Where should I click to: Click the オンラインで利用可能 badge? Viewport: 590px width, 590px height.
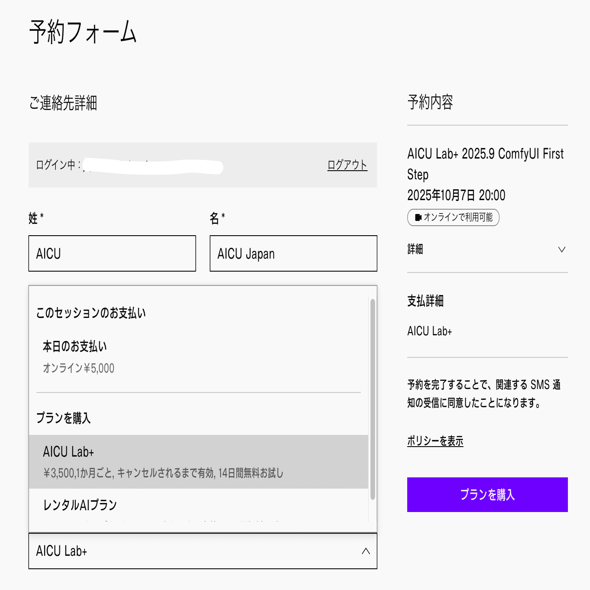[454, 217]
